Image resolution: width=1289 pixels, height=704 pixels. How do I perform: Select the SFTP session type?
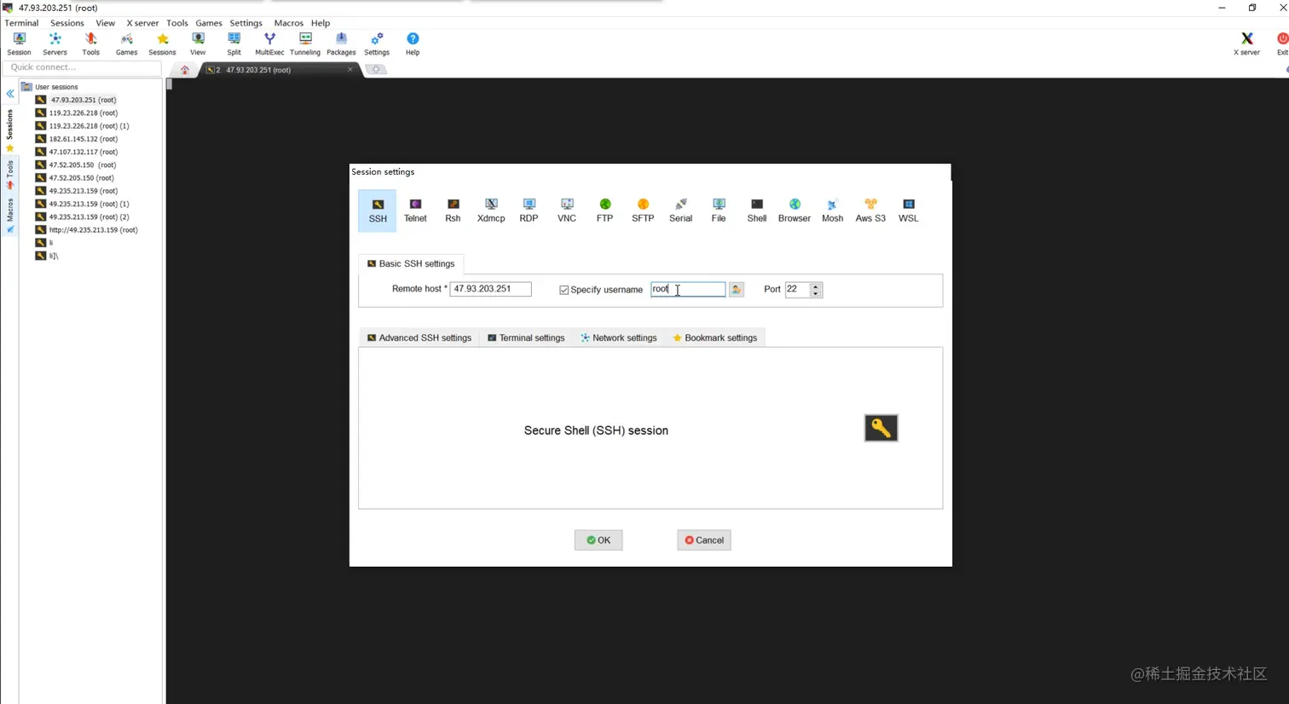pos(643,211)
